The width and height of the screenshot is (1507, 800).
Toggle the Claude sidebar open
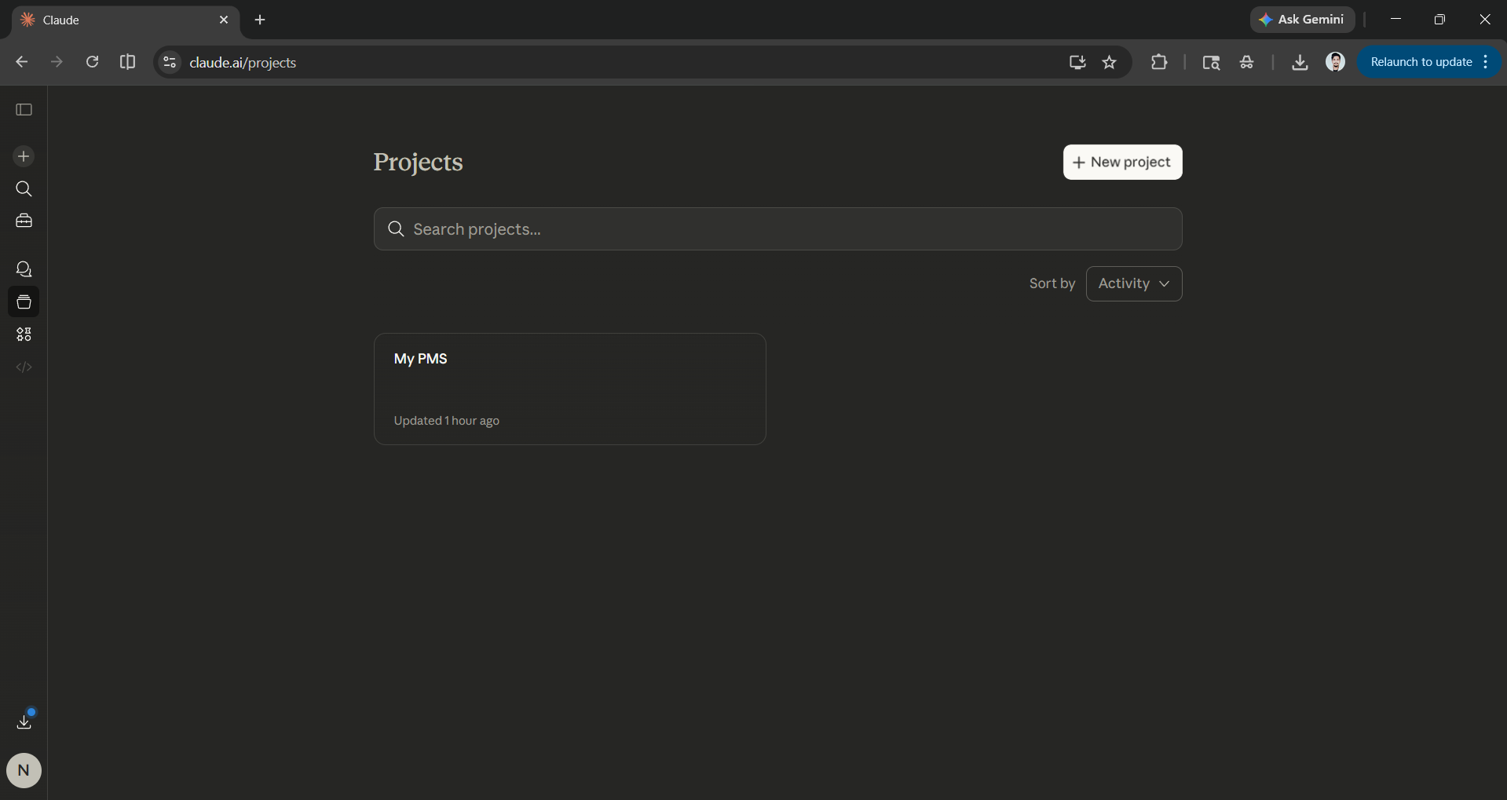pos(24,110)
